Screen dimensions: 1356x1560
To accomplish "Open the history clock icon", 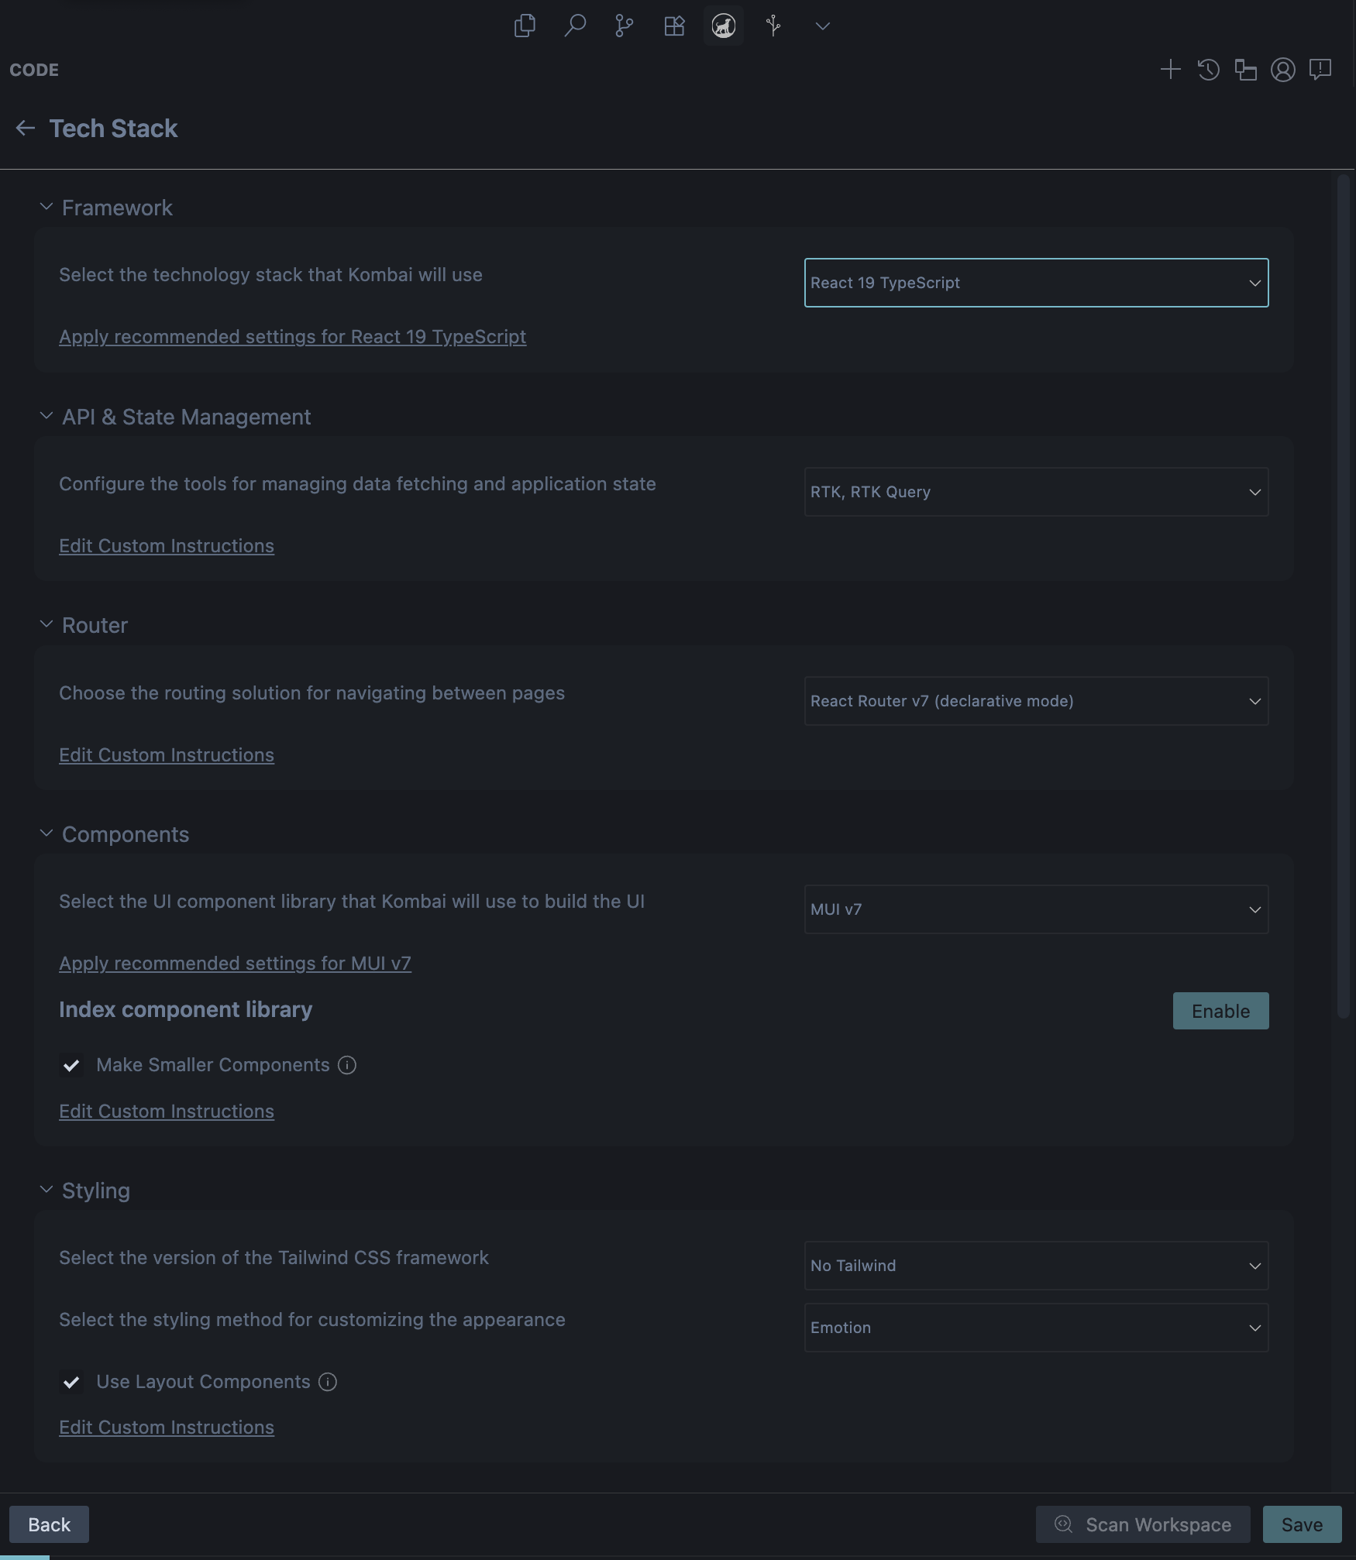I will [x=1208, y=70].
